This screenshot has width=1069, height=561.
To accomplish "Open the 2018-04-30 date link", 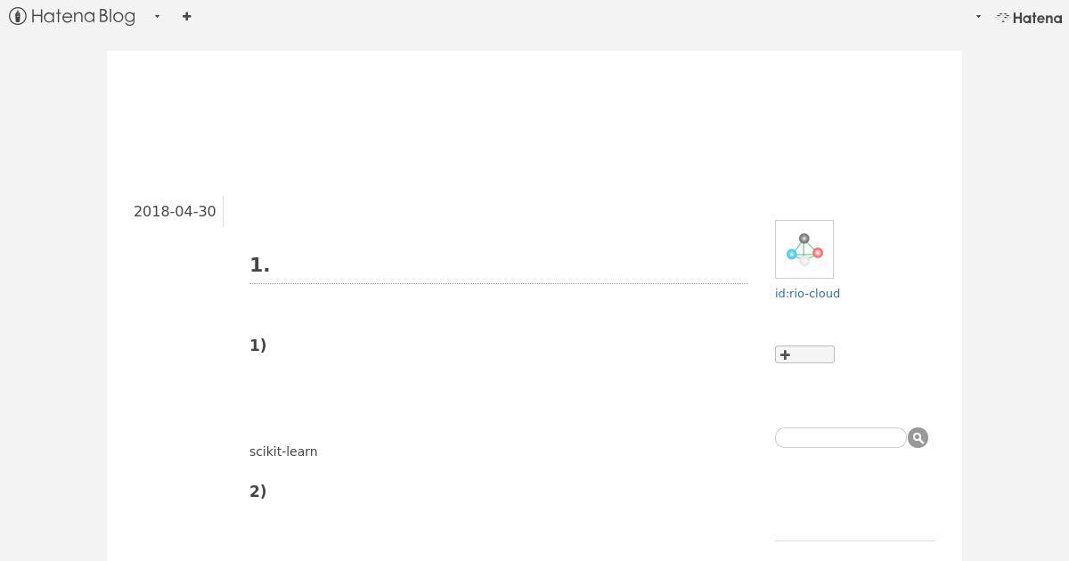I will click(175, 211).
